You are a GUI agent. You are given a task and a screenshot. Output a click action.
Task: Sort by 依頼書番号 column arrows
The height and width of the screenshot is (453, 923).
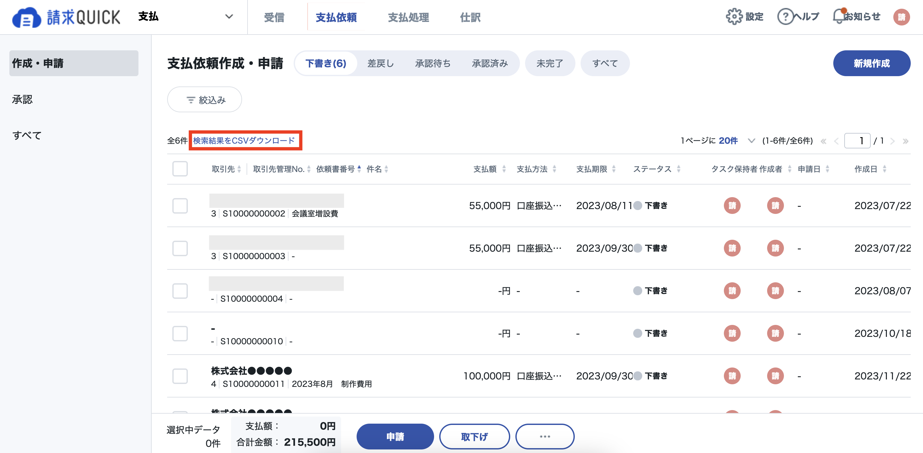click(x=359, y=169)
